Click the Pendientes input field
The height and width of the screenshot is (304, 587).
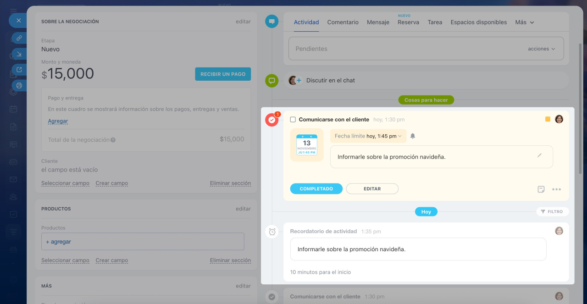coord(404,49)
